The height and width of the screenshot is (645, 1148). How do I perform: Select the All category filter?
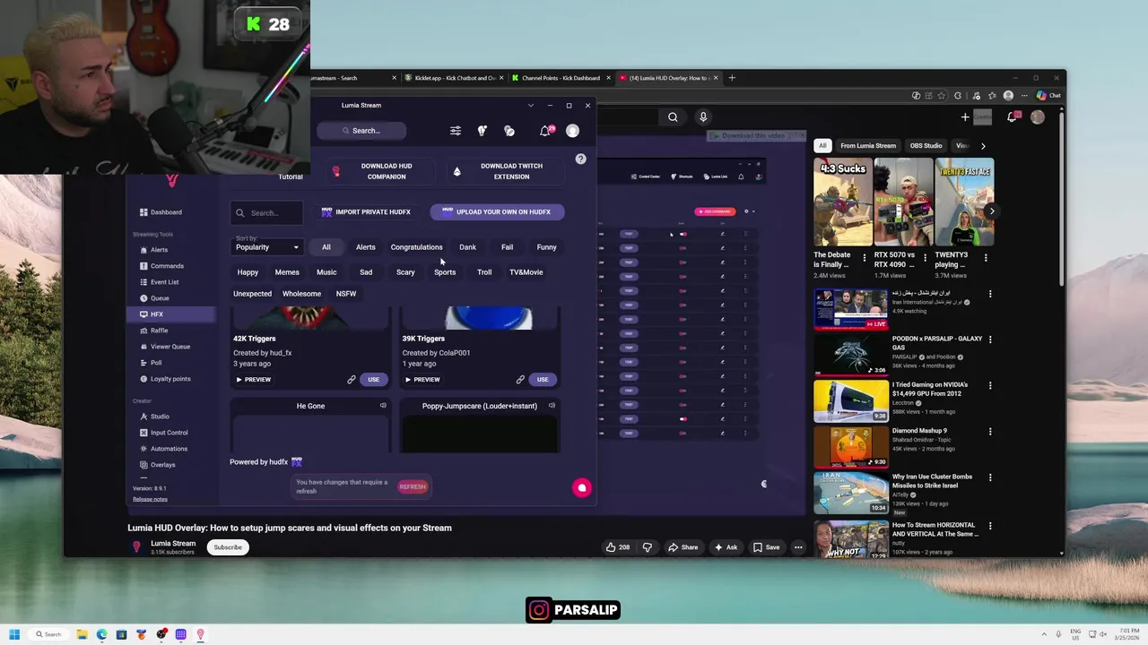tap(326, 247)
